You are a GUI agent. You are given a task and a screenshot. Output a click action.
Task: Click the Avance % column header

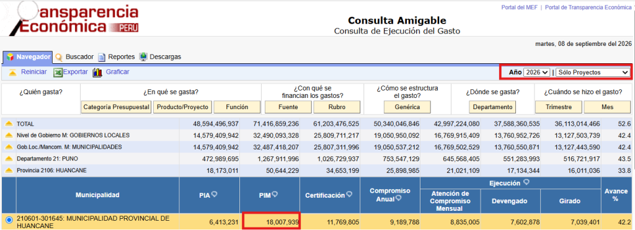tap(617, 195)
